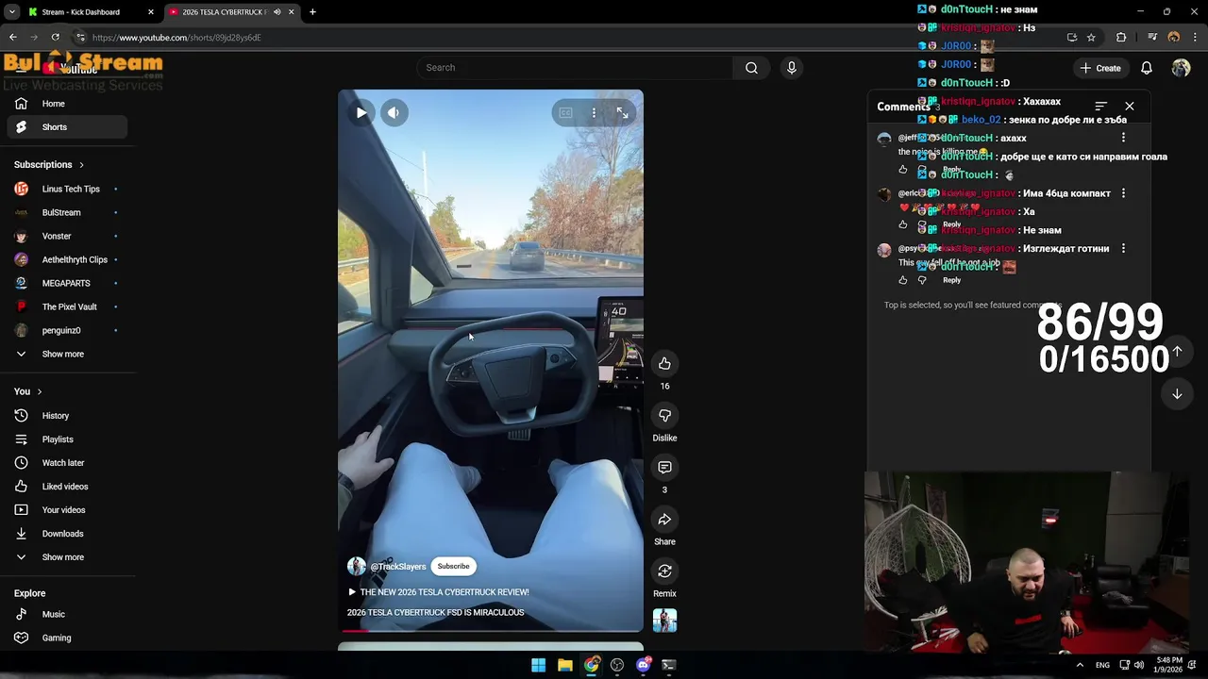This screenshot has height=679, width=1208.
Task: Open Aethelthryth Clips subscription
Action: tap(66, 259)
